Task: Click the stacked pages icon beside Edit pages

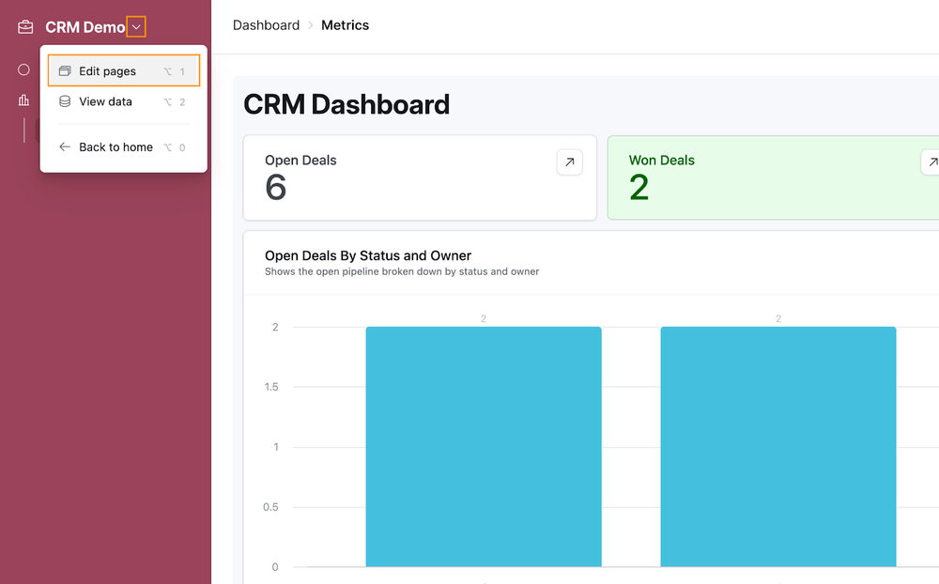Action: (x=65, y=71)
